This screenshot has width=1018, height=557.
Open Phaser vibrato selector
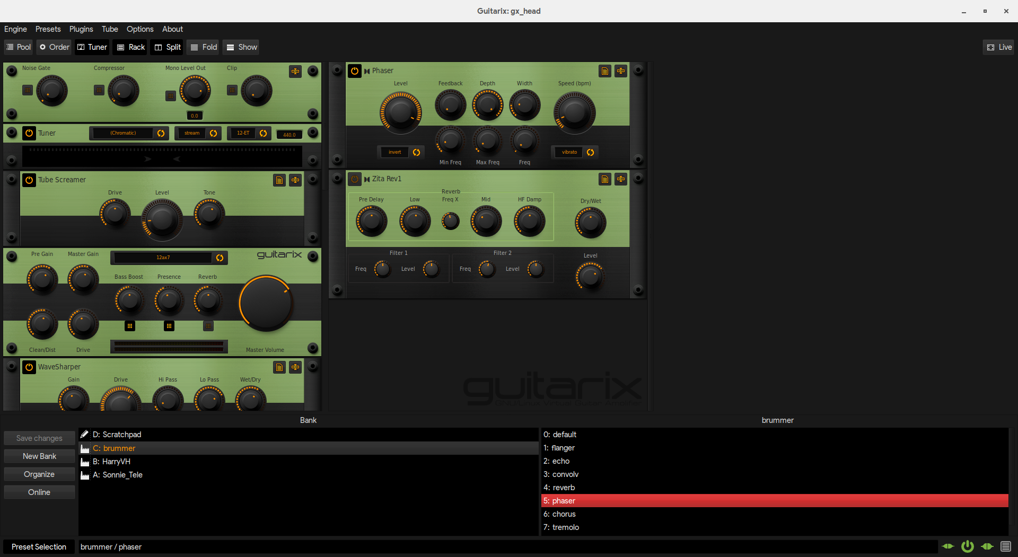click(x=569, y=152)
